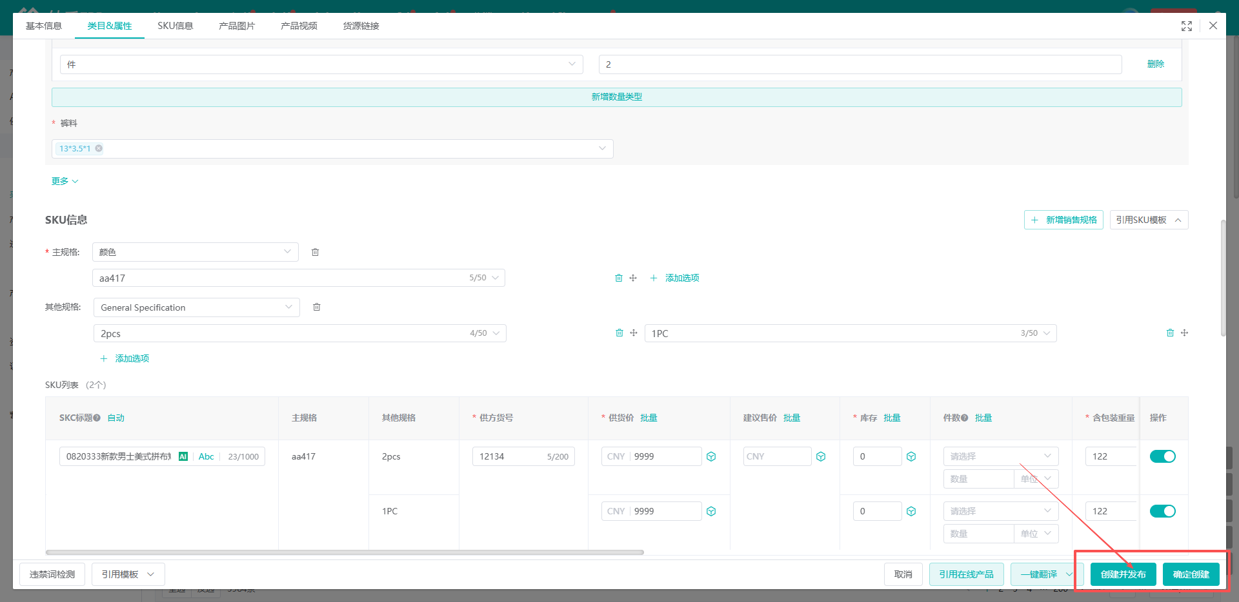Click AI icon in SKC title field

pos(183,456)
